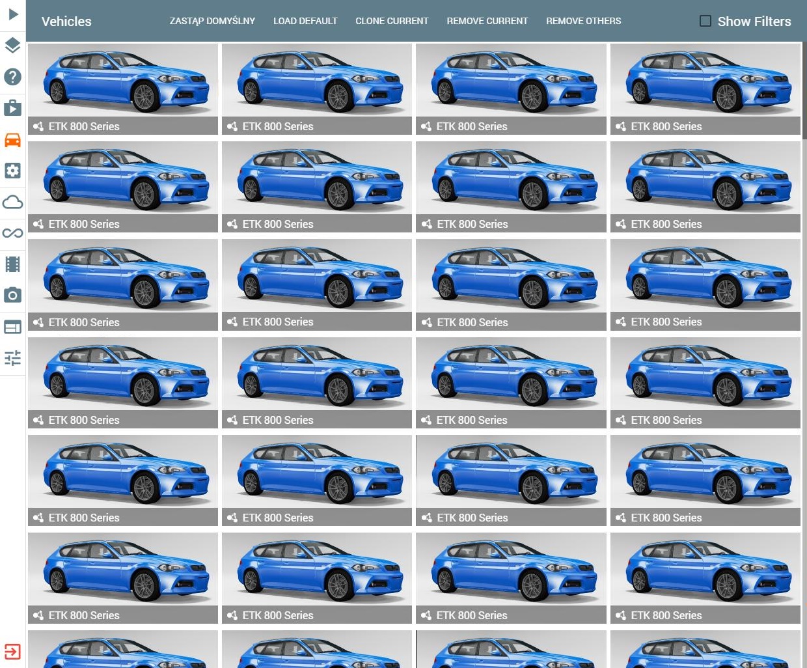The width and height of the screenshot is (807, 668).
Task: Open the vehicle config gear icon
Action: [x=12, y=171]
